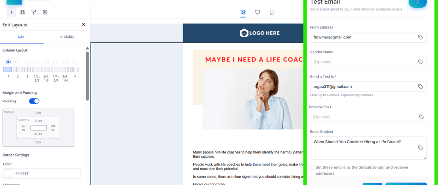This screenshot has height=185, width=438.
Task: Open the paint roller styles tool
Action: (x=34, y=12)
